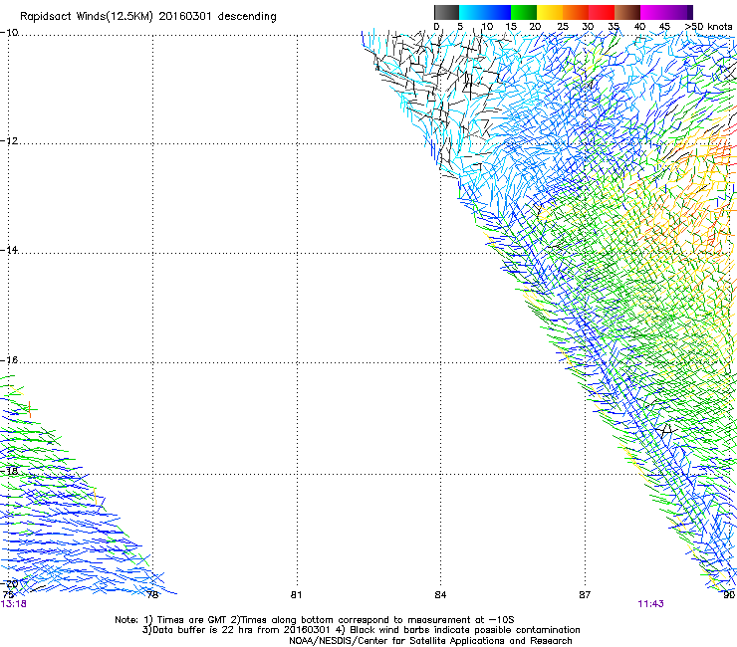Click the '-18' latitude axis label

pyautogui.click(x=9, y=471)
